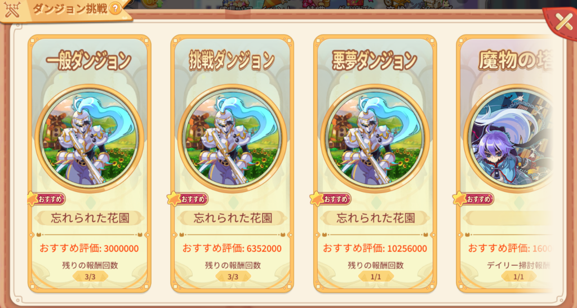
Task: Click the crossed swords dungeon icon
Action: [12, 10]
